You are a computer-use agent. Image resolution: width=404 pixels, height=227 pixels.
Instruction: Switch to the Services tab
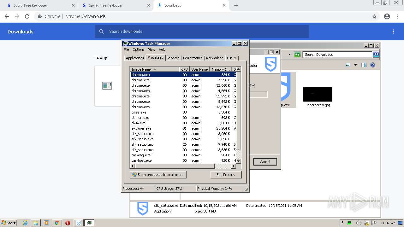(x=173, y=58)
